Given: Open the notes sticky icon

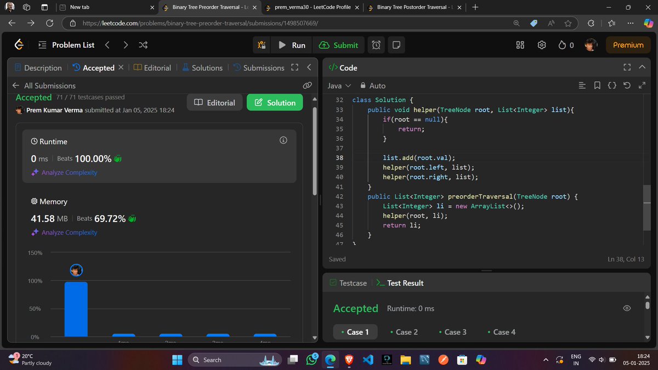Looking at the screenshot, I should coord(396,45).
